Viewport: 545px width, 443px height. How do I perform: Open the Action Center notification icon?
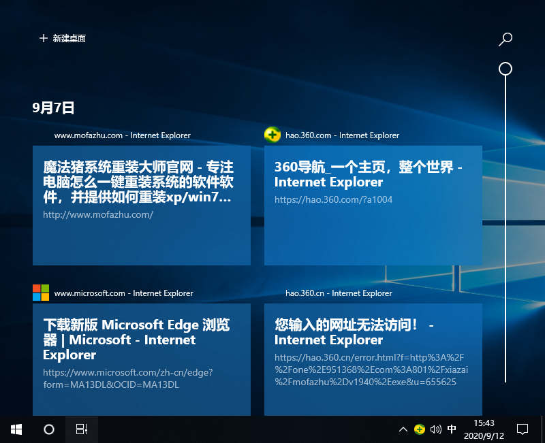522,429
